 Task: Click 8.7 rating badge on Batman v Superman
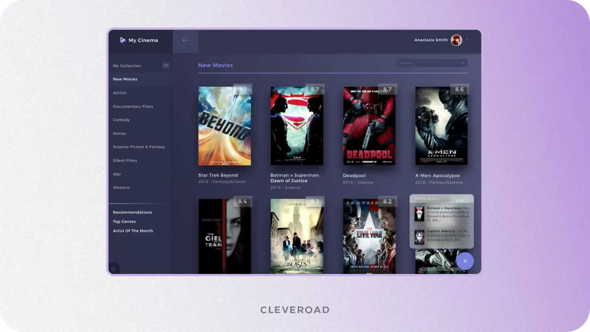coord(315,90)
